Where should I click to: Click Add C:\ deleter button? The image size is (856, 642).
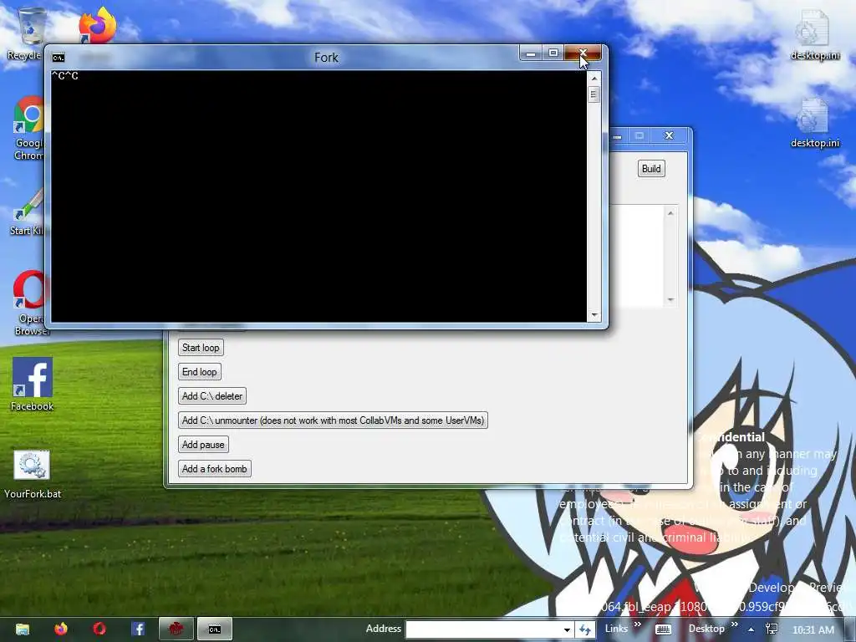pos(211,395)
